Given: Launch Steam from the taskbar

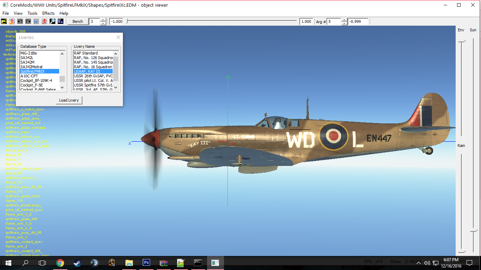Looking at the screenshot, I should (x=77, y=263).
